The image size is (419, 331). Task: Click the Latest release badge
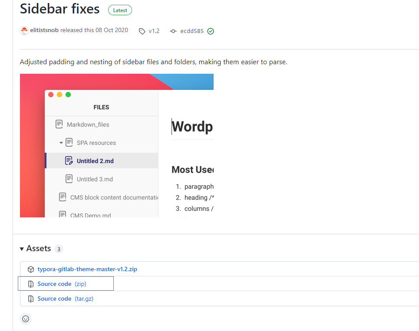[x=120, y=10]
